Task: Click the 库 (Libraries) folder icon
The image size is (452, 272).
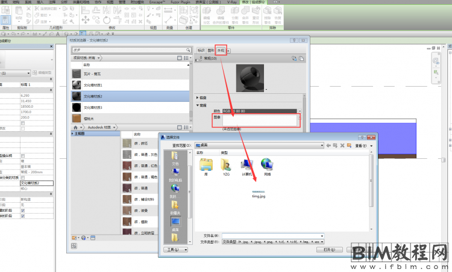Action: (206, 165)
